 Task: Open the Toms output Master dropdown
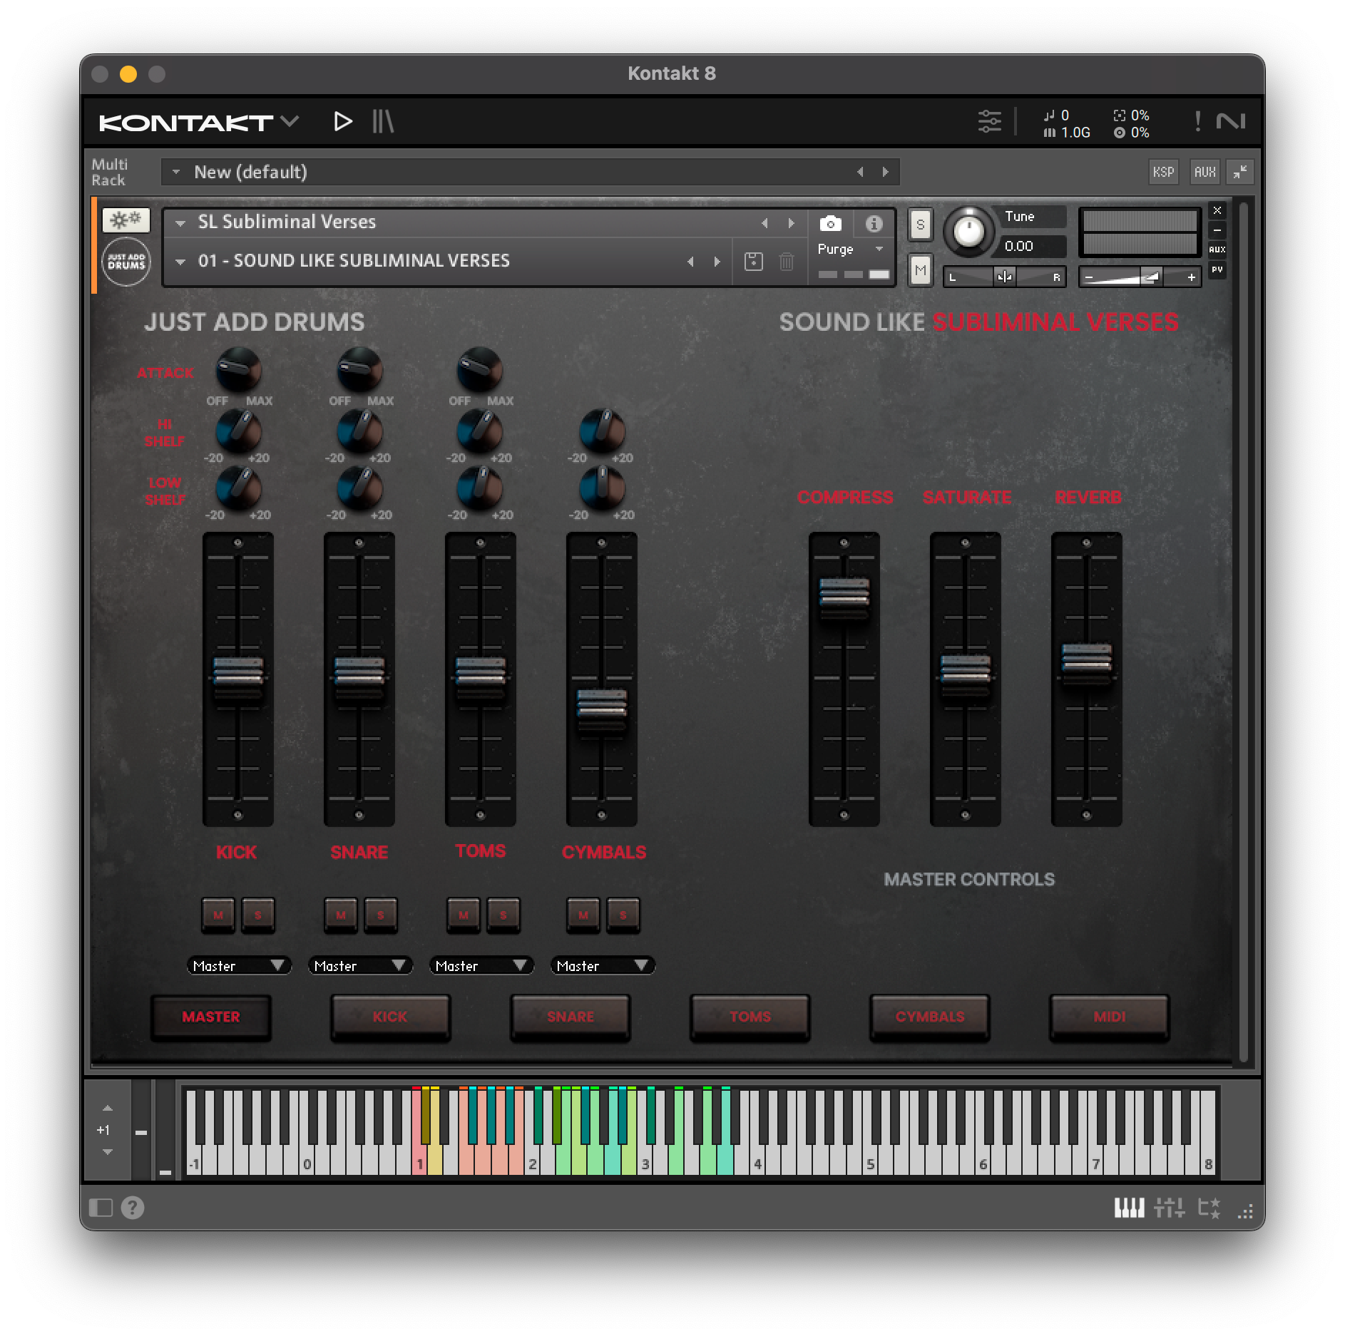tap(481, 965)
